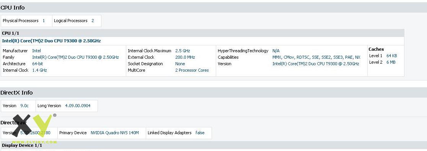Click the Primary Device NVIDIA Quadro NVS 140M
This screenshot has width=427, height=151.
pyautogui.click(x=115, y=133)
